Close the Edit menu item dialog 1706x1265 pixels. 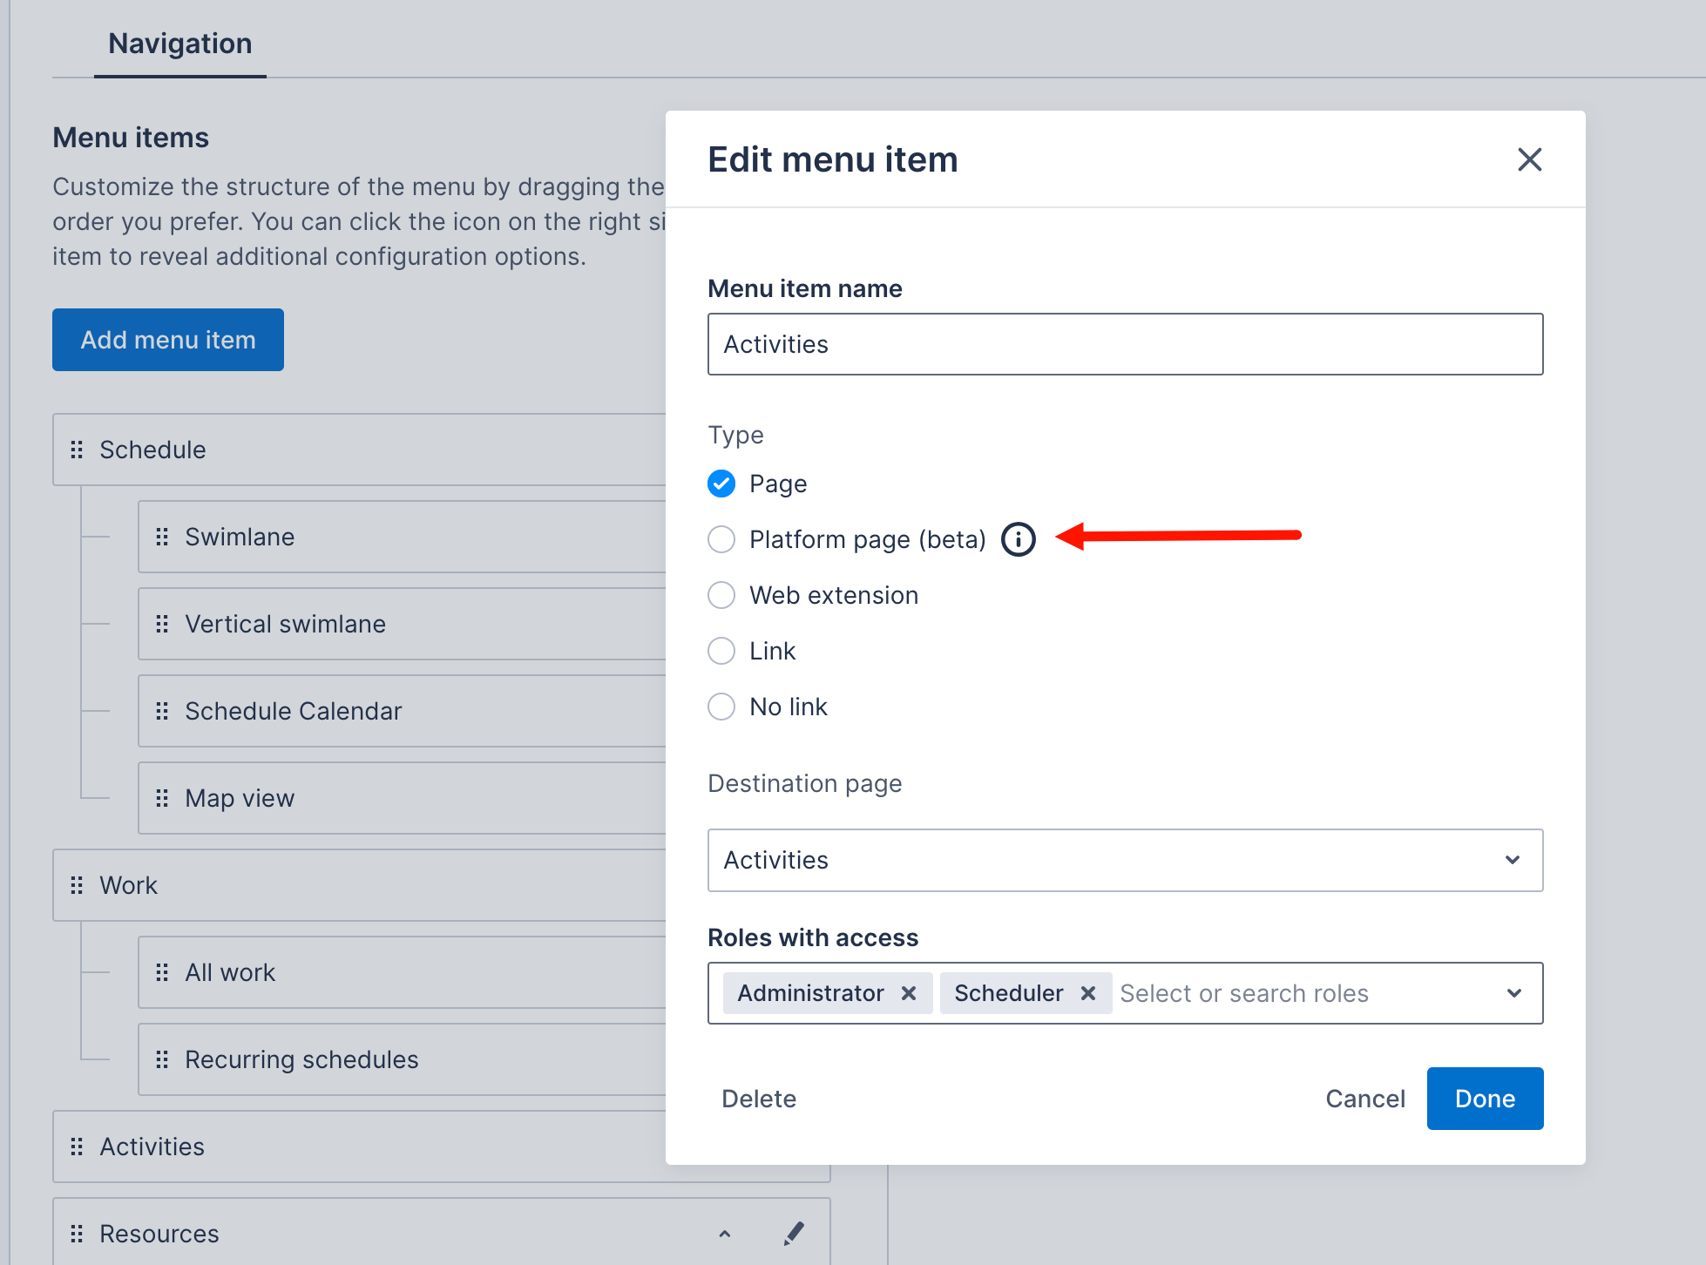click(1529, 159)
